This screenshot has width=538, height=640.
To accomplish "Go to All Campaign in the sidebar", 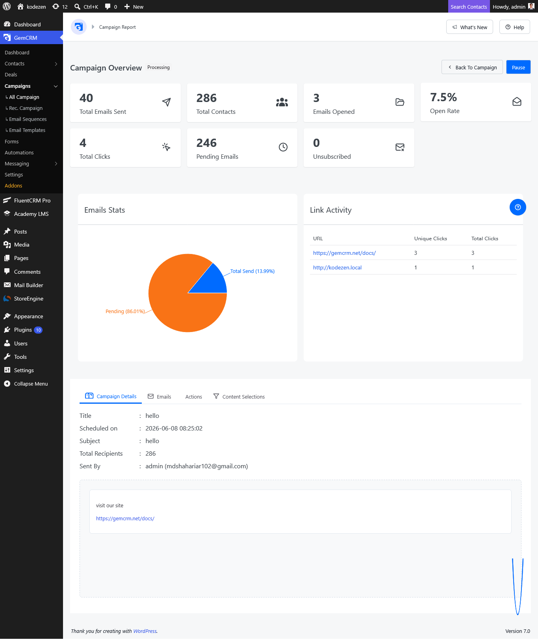I will pyautogui.click(x=24, y=97).
